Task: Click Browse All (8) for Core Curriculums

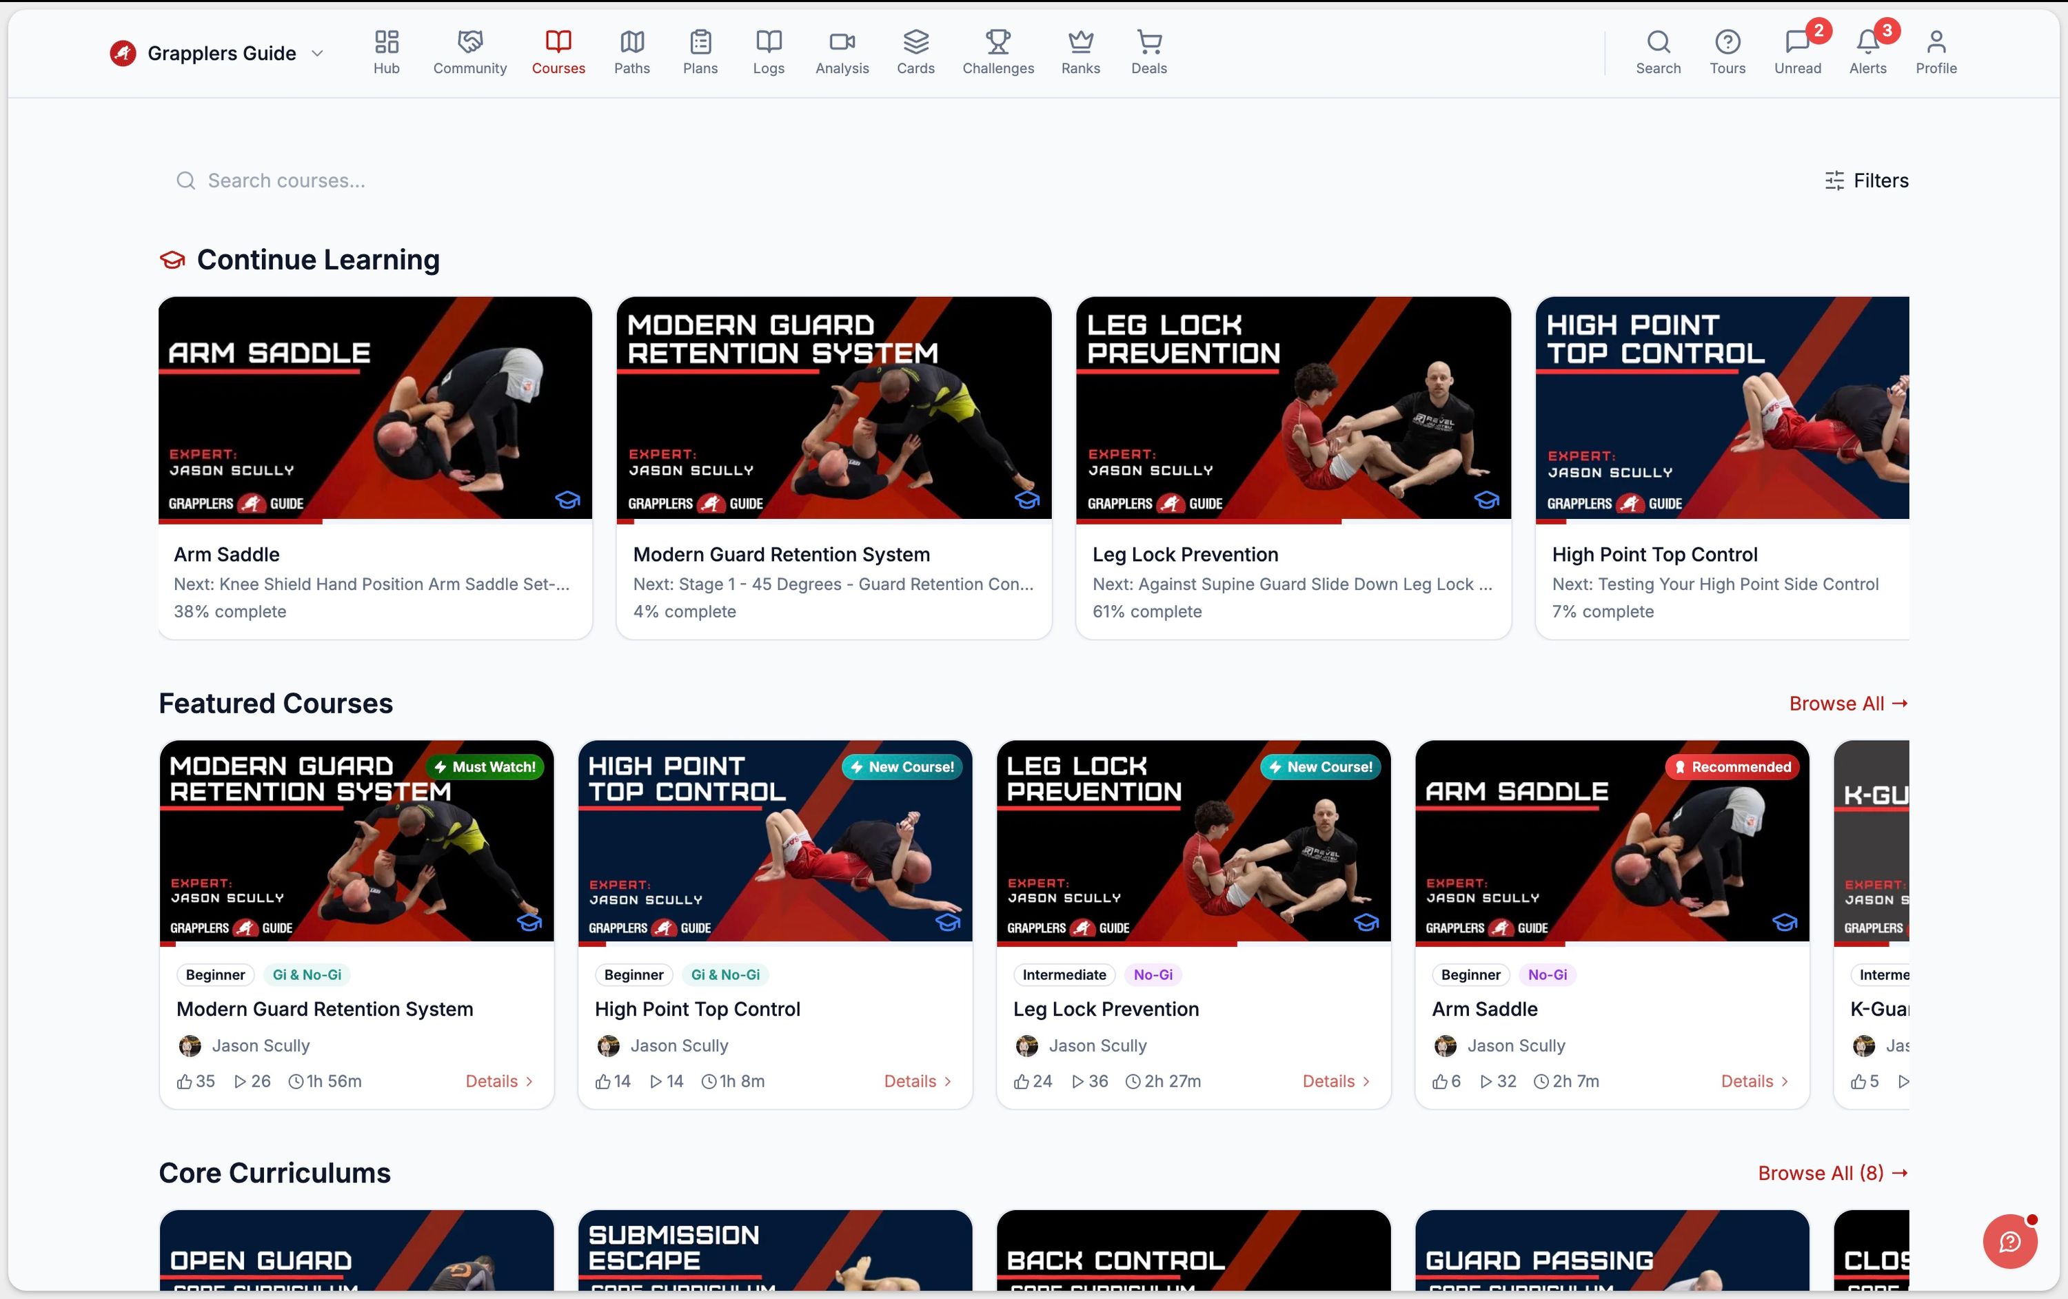Action: (x=1833, y=1173)
